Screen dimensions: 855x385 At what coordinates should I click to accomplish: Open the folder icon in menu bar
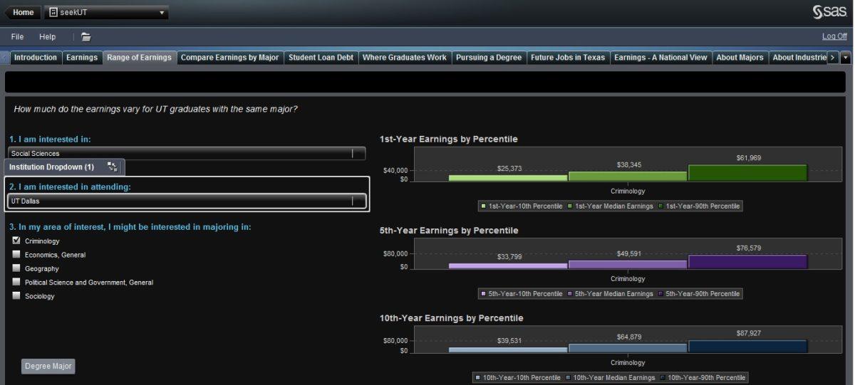coord(85,37)
